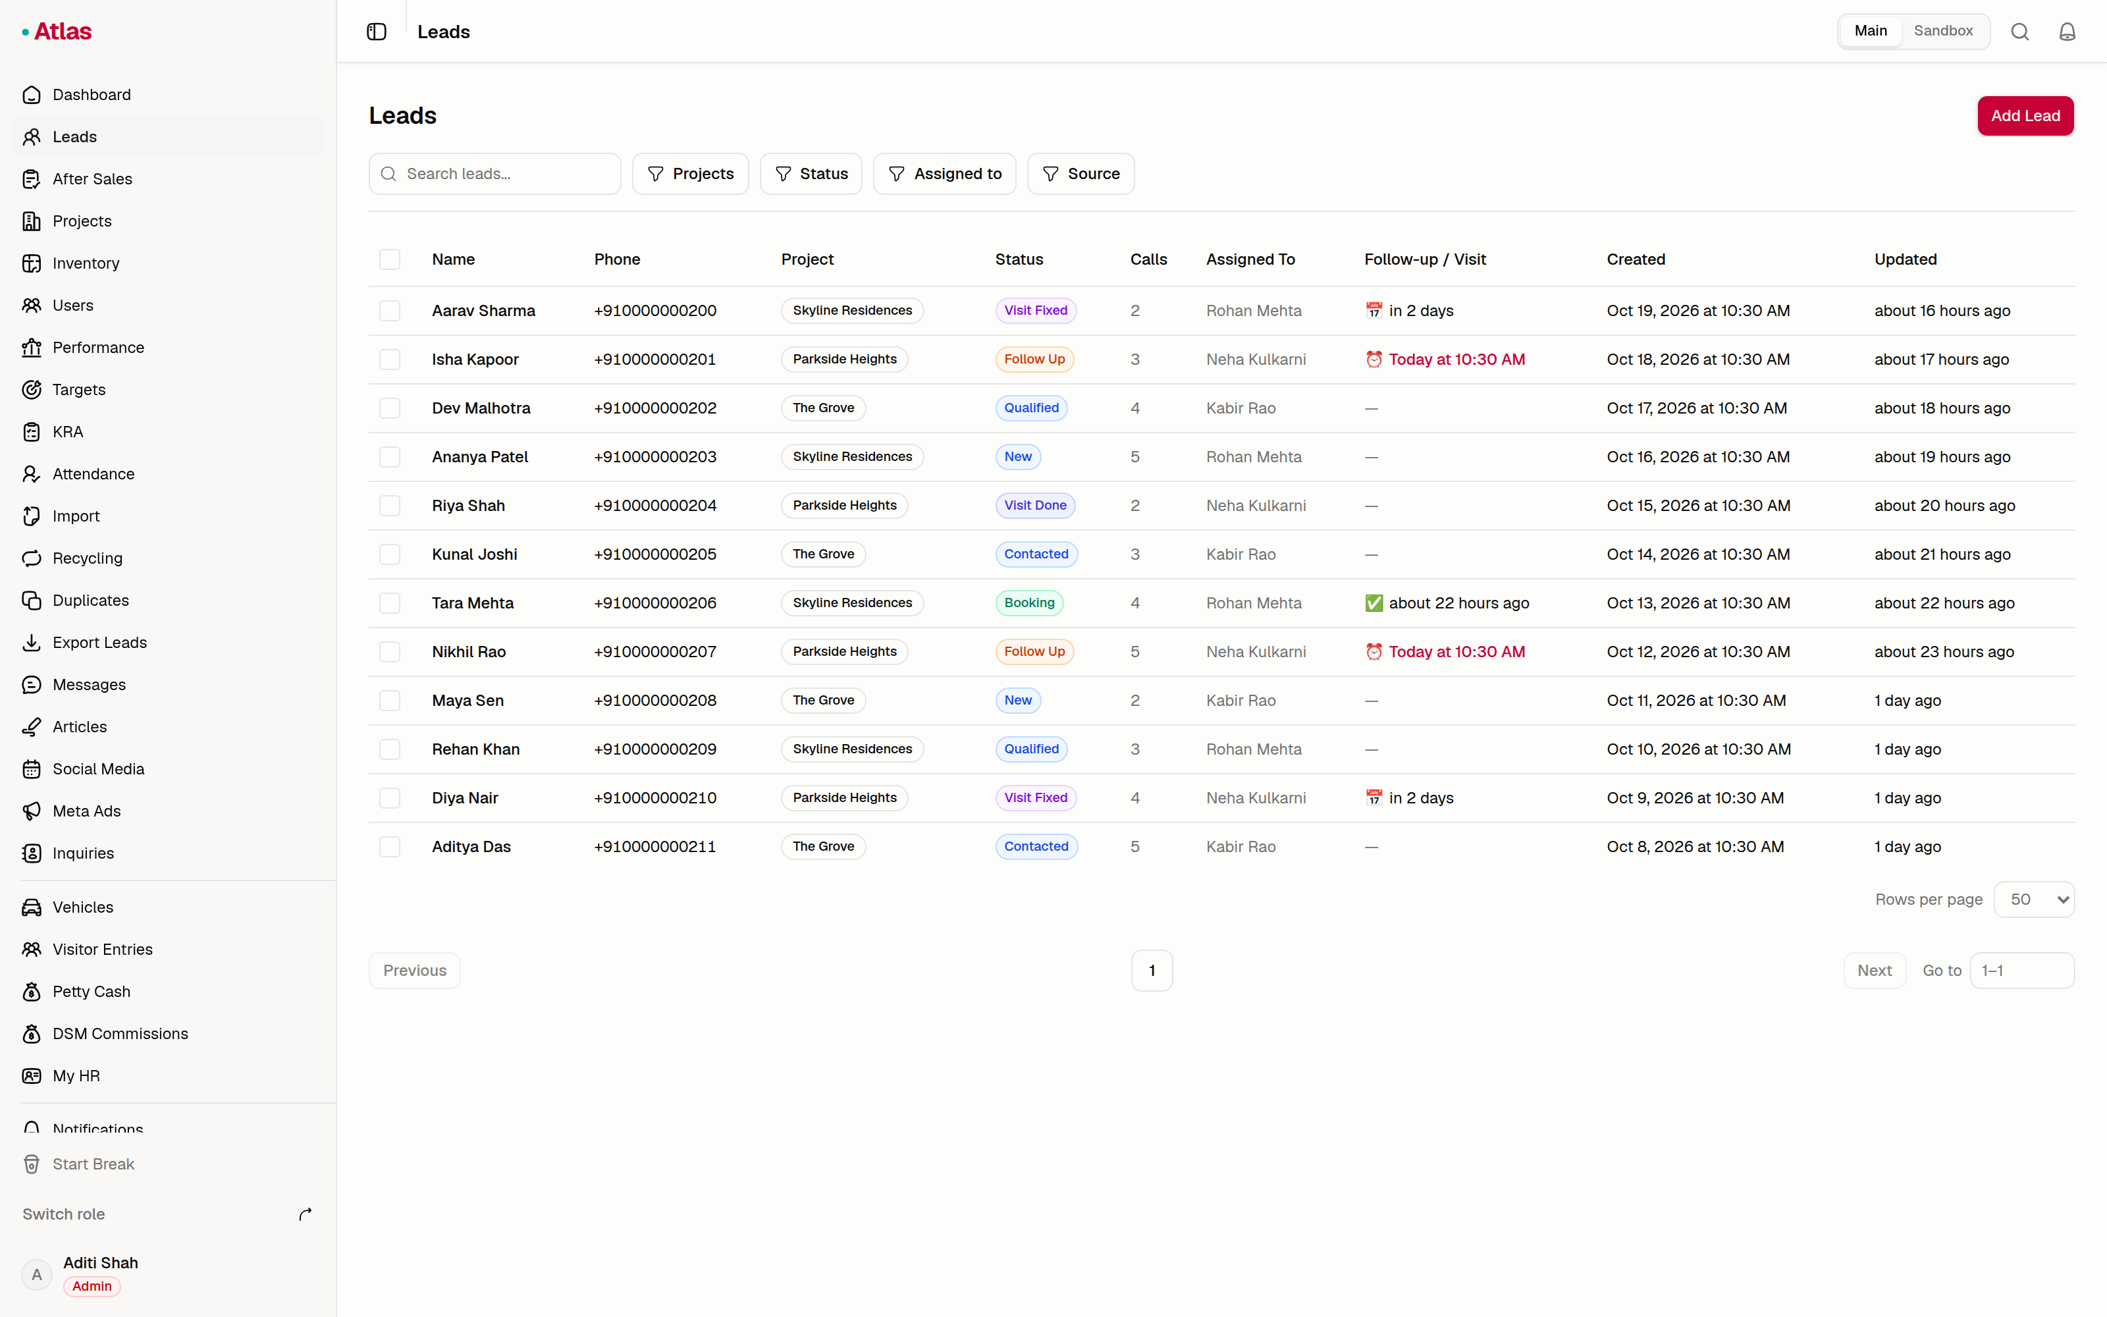2107x1317 pixels.
Task: Select the Aditya Das row checkbox
Action: 389,847
